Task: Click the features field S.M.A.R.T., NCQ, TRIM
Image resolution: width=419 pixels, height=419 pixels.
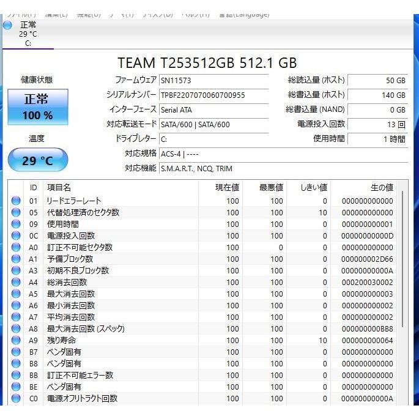Action: click(284, 169)
